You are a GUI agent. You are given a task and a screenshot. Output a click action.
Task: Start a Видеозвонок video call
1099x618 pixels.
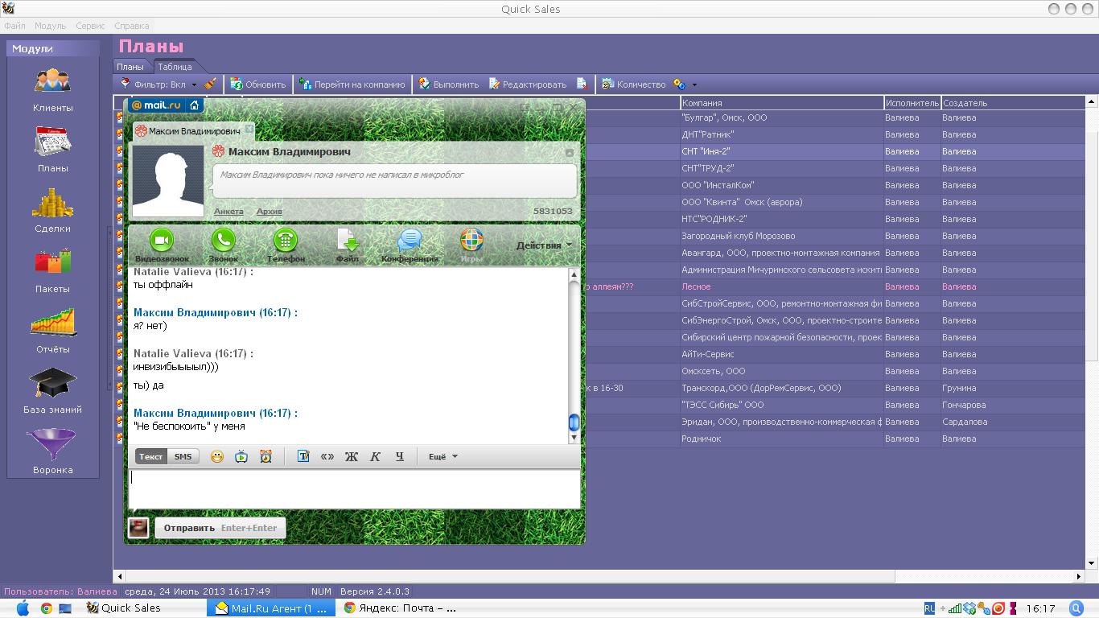pos(163,245)
